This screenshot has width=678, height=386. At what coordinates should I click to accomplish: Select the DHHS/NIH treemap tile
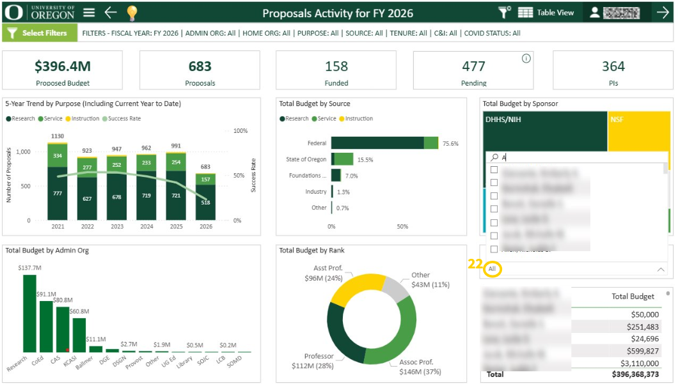click(x=545, y=132)
